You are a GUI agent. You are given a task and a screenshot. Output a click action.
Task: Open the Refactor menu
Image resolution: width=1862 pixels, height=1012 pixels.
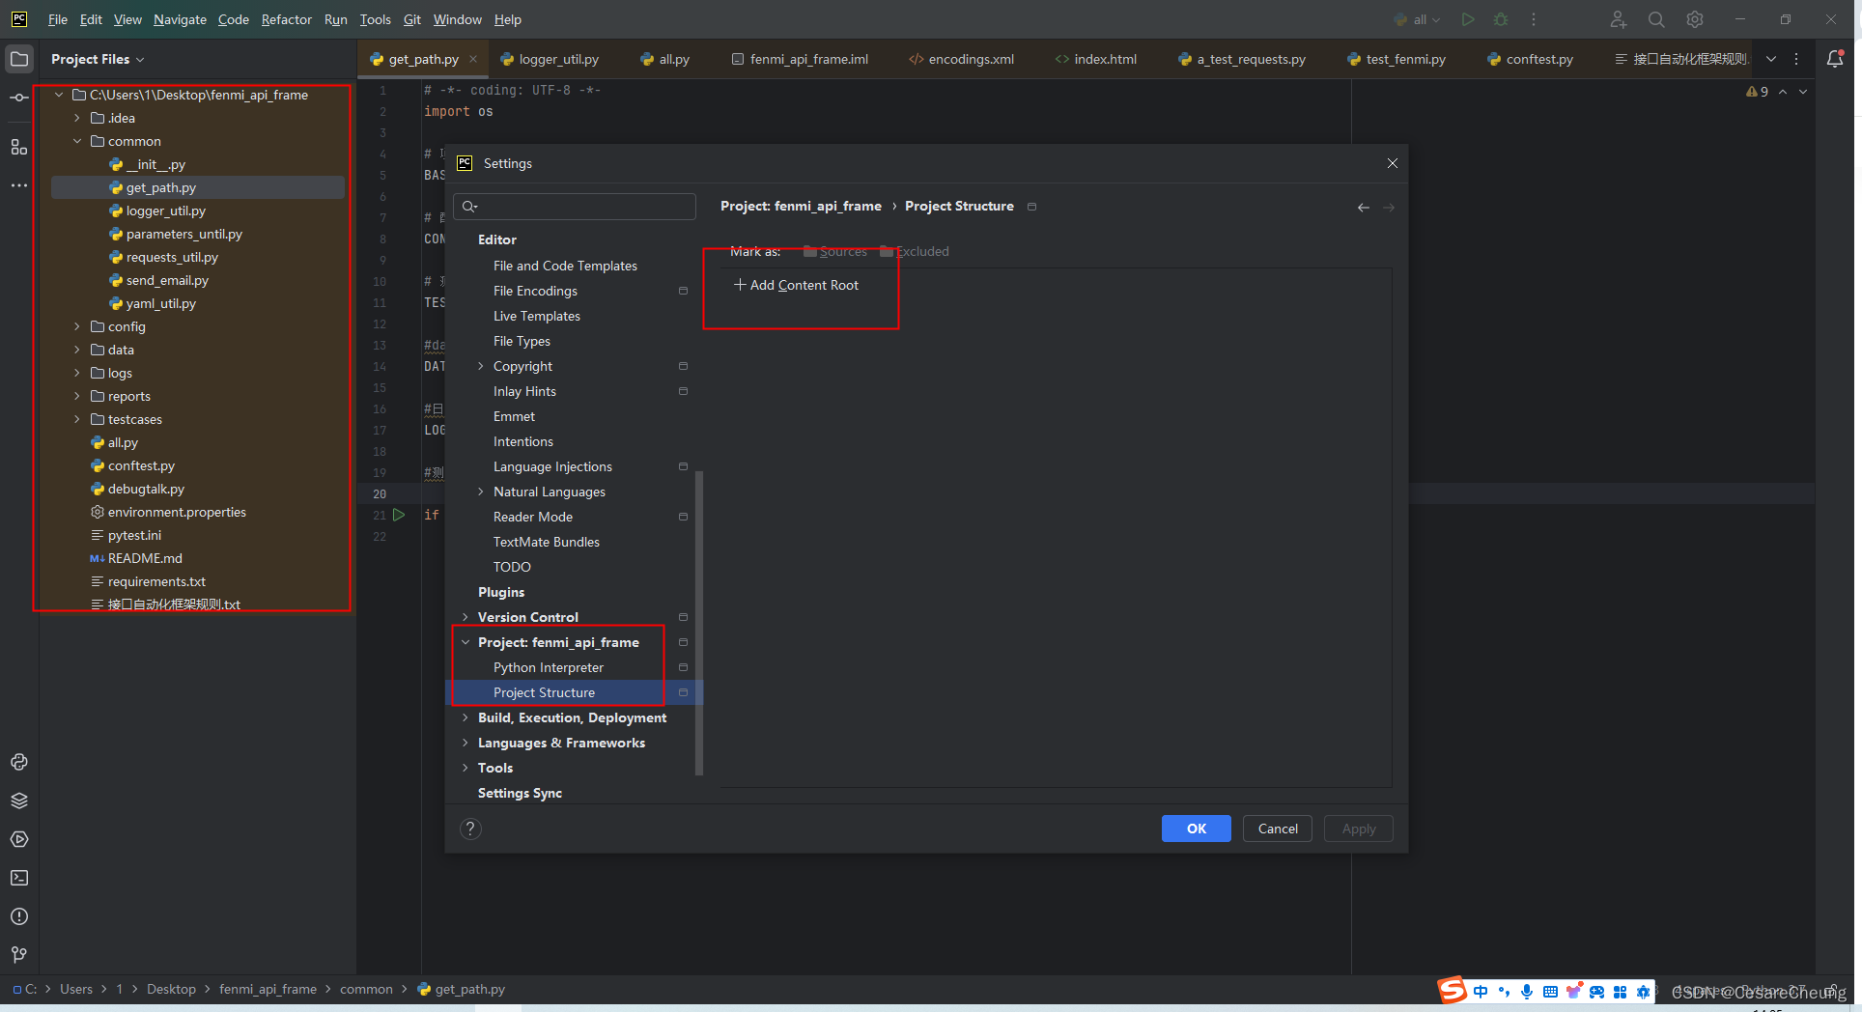point(286,19)
